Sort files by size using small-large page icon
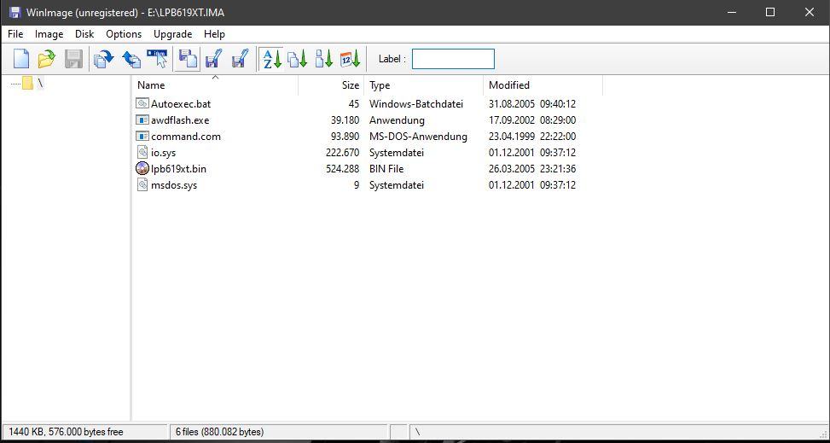 324,59
